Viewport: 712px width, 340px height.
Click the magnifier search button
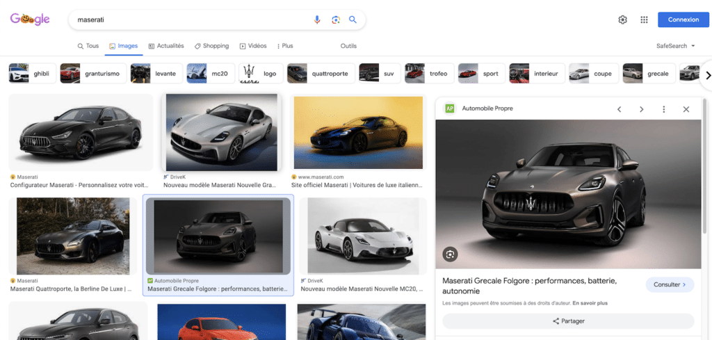tap(353, 19)
